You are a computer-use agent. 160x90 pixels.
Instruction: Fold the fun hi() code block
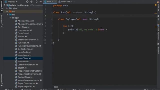[x=52, y=26]
